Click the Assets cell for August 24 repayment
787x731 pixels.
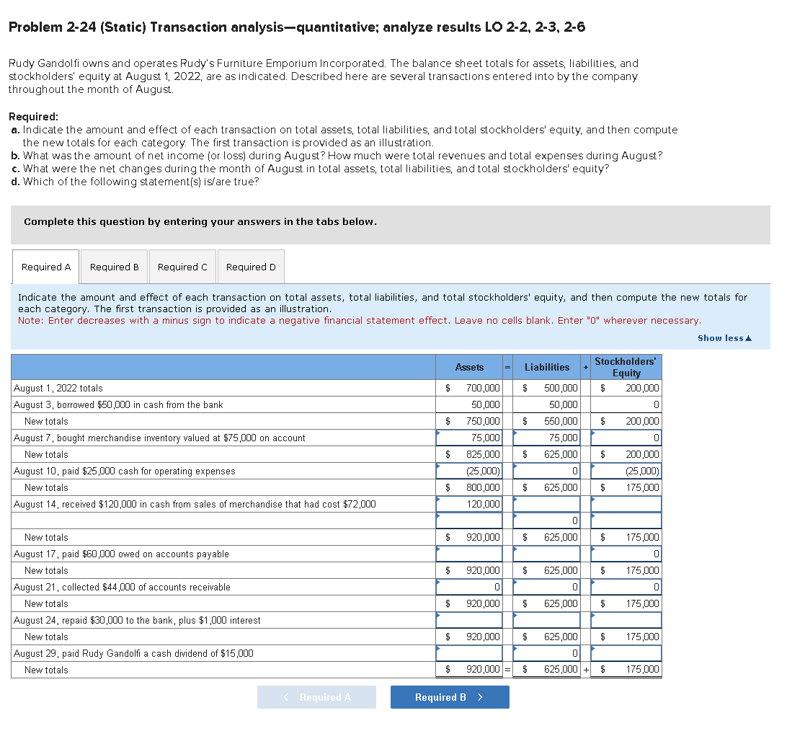(x=469, y=620)
